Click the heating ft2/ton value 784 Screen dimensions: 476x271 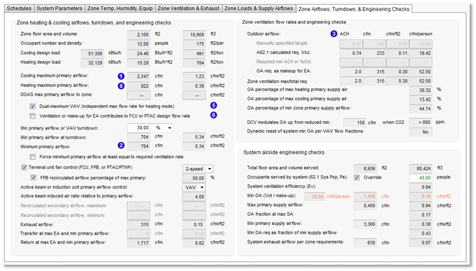(194, 63)
